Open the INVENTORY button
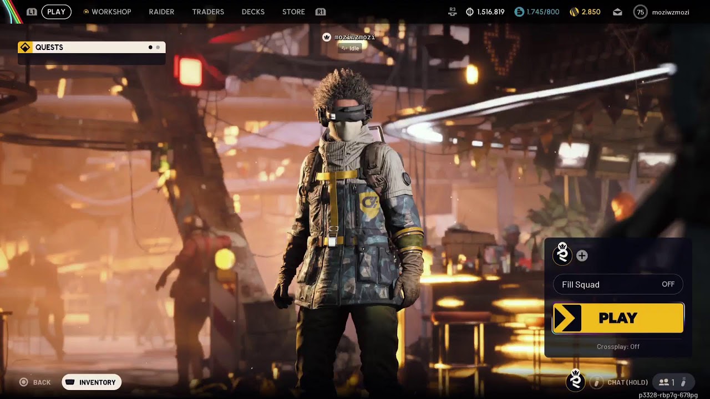710x399 pixels. pyautogui.click(x=92, y=382)
